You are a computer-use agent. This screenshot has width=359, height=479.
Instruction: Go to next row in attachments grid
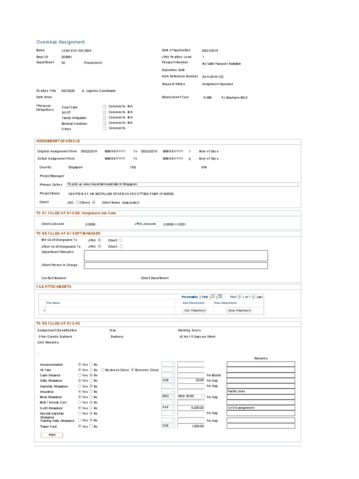click(253, 296)
